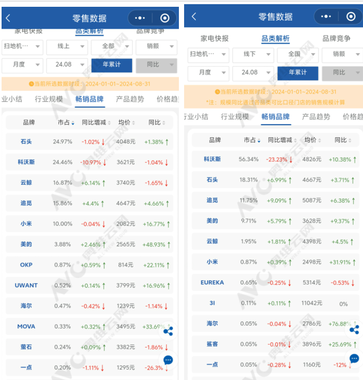
Task: Sort by 同比增减 in right panel table
Action: click(x=282, y=140)
